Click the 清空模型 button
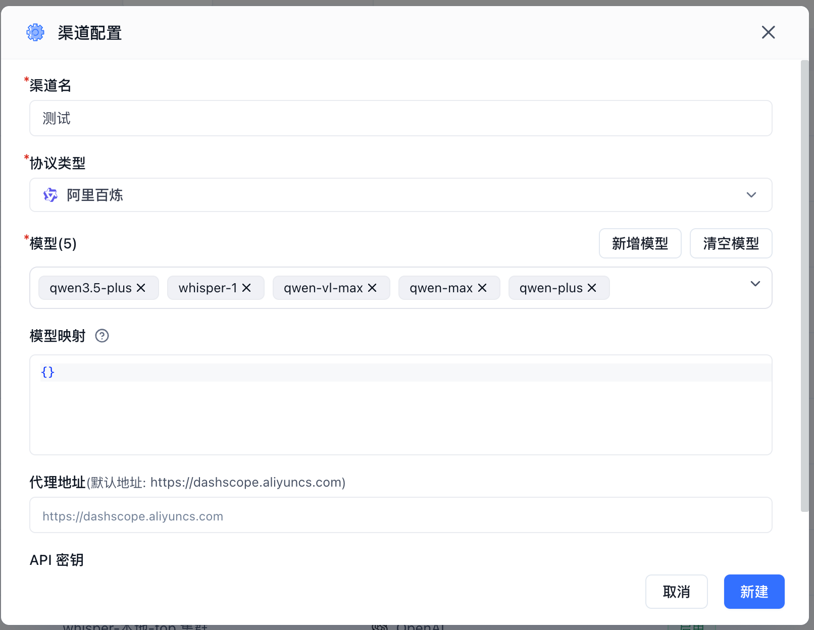 731,243
